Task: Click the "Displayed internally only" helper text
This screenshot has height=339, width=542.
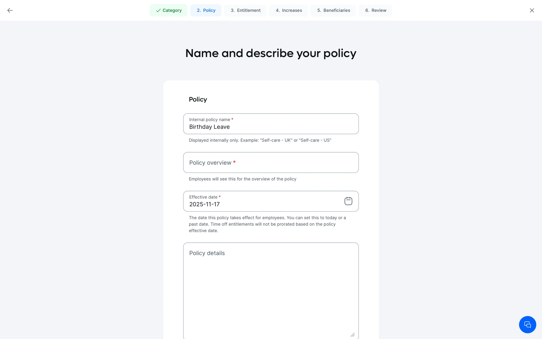Action: pos(260,140)
